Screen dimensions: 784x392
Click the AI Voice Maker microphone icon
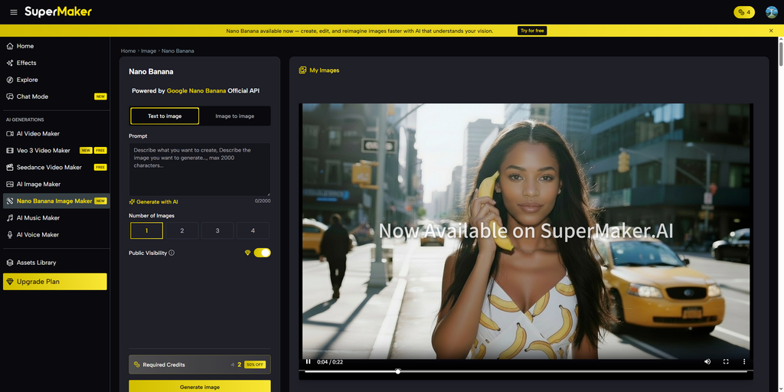(x=10, y=234)
